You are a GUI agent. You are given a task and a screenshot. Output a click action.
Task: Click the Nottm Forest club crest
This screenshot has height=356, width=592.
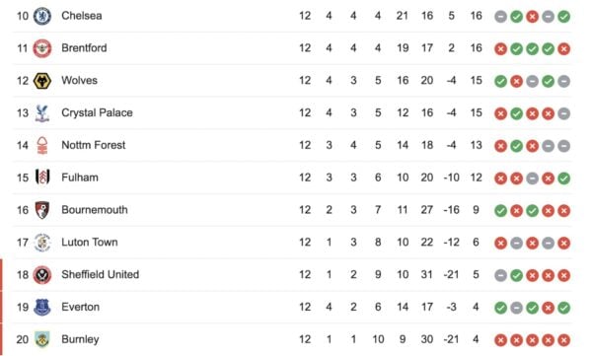coord(42,145)
